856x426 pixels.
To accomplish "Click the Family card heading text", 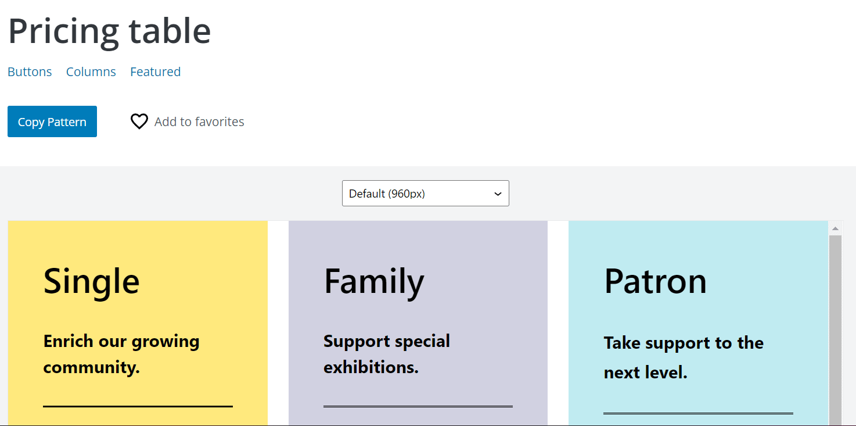I will coord(374,281).
